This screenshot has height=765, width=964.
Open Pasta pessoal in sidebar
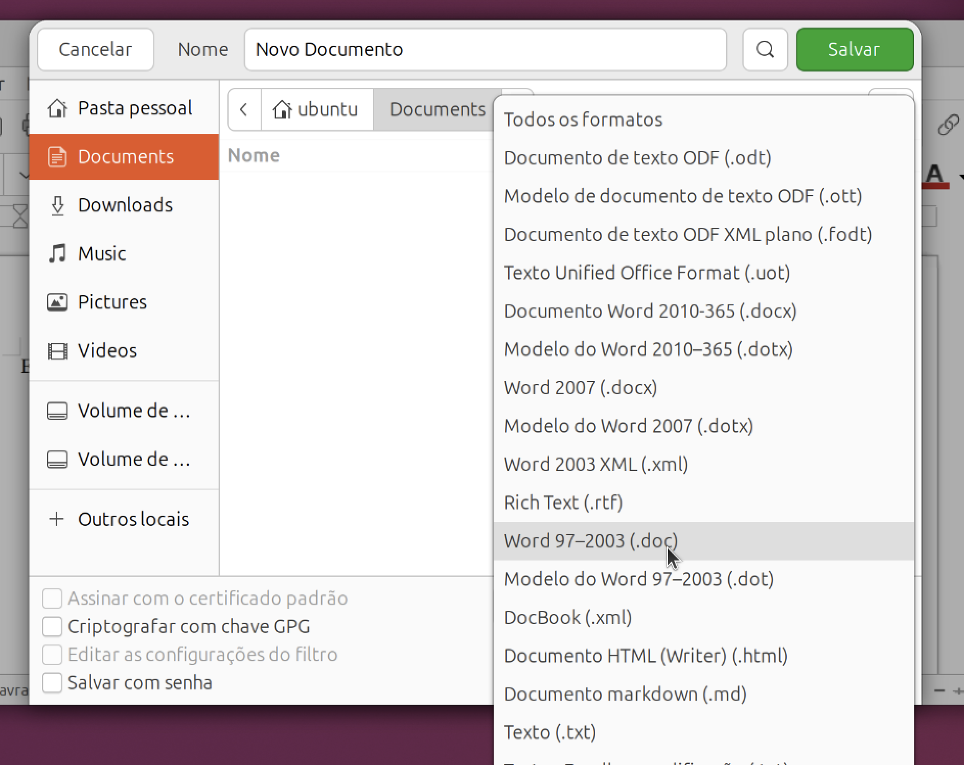click(124, 108)
